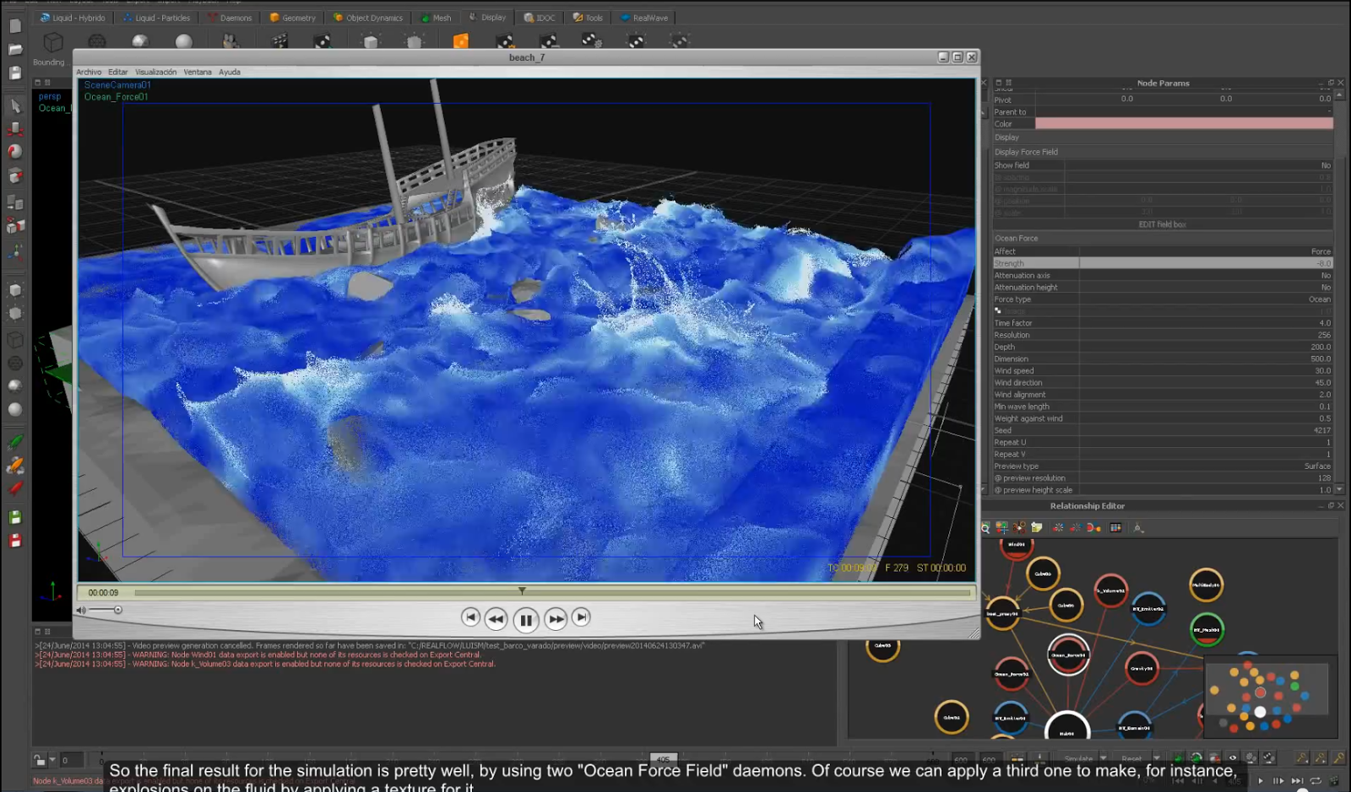This screenshot has height=792, width=1351.
Task: Select the Gravity01 node in Relationship Editor
Action: pos(1142,669)
